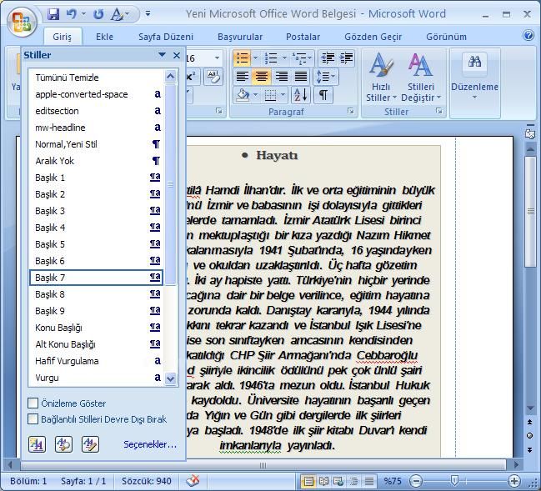Screen dimensions: 541x491
Task: Enable Bağlantılı Stilleri Devre Dışı Bırak checkbox
Action: pyautogui.click(x=33, y=418)
